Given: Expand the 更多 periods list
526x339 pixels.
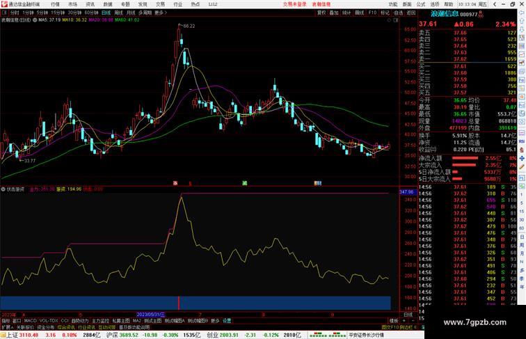Looking at the screenshot, I should (160, 13).
